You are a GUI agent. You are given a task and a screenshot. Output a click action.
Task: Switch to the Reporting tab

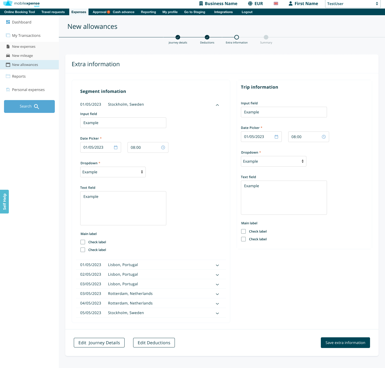[148, 12]
